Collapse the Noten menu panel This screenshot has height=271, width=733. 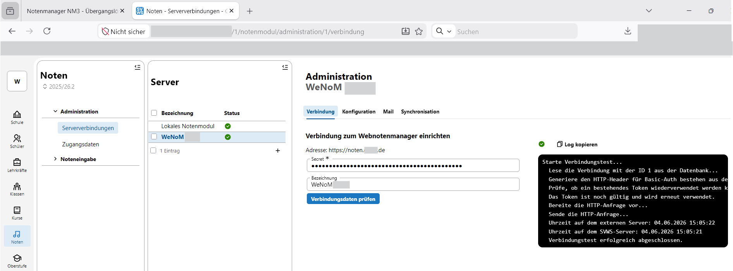(x=138, y=67)
